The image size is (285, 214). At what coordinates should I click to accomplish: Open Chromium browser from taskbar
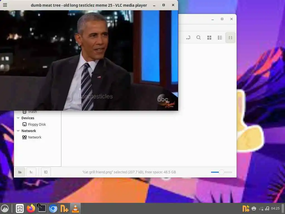coord(53,208)
